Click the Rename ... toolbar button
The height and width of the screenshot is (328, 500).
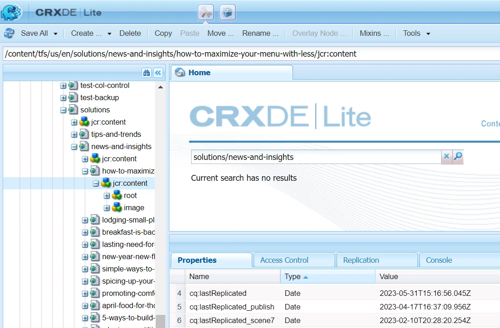click(x=260, y=33)
